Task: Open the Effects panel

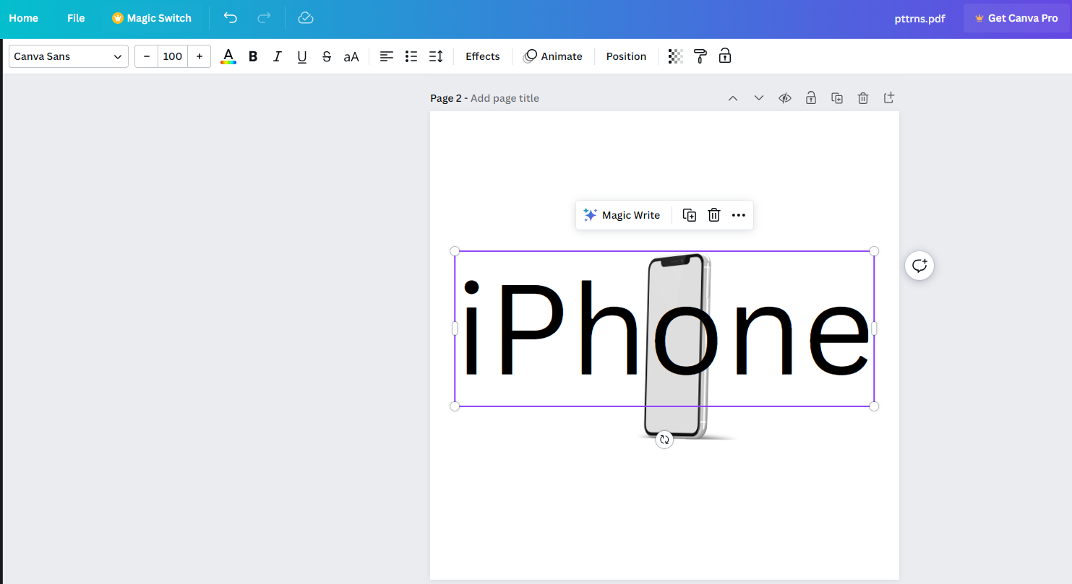Action: (x=483, y=56)
